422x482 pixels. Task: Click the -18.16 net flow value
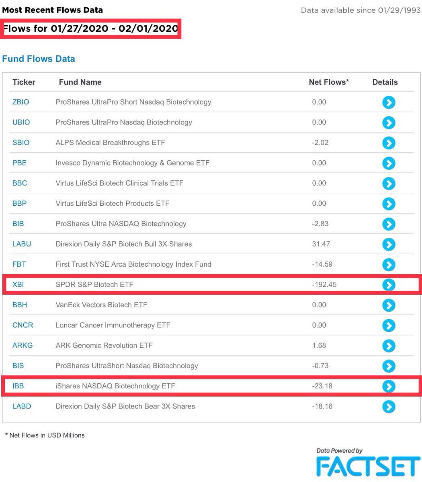pos(322,406)
